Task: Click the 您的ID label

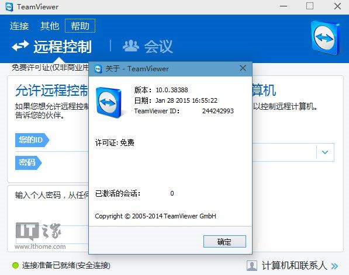Action: point(32,140)
